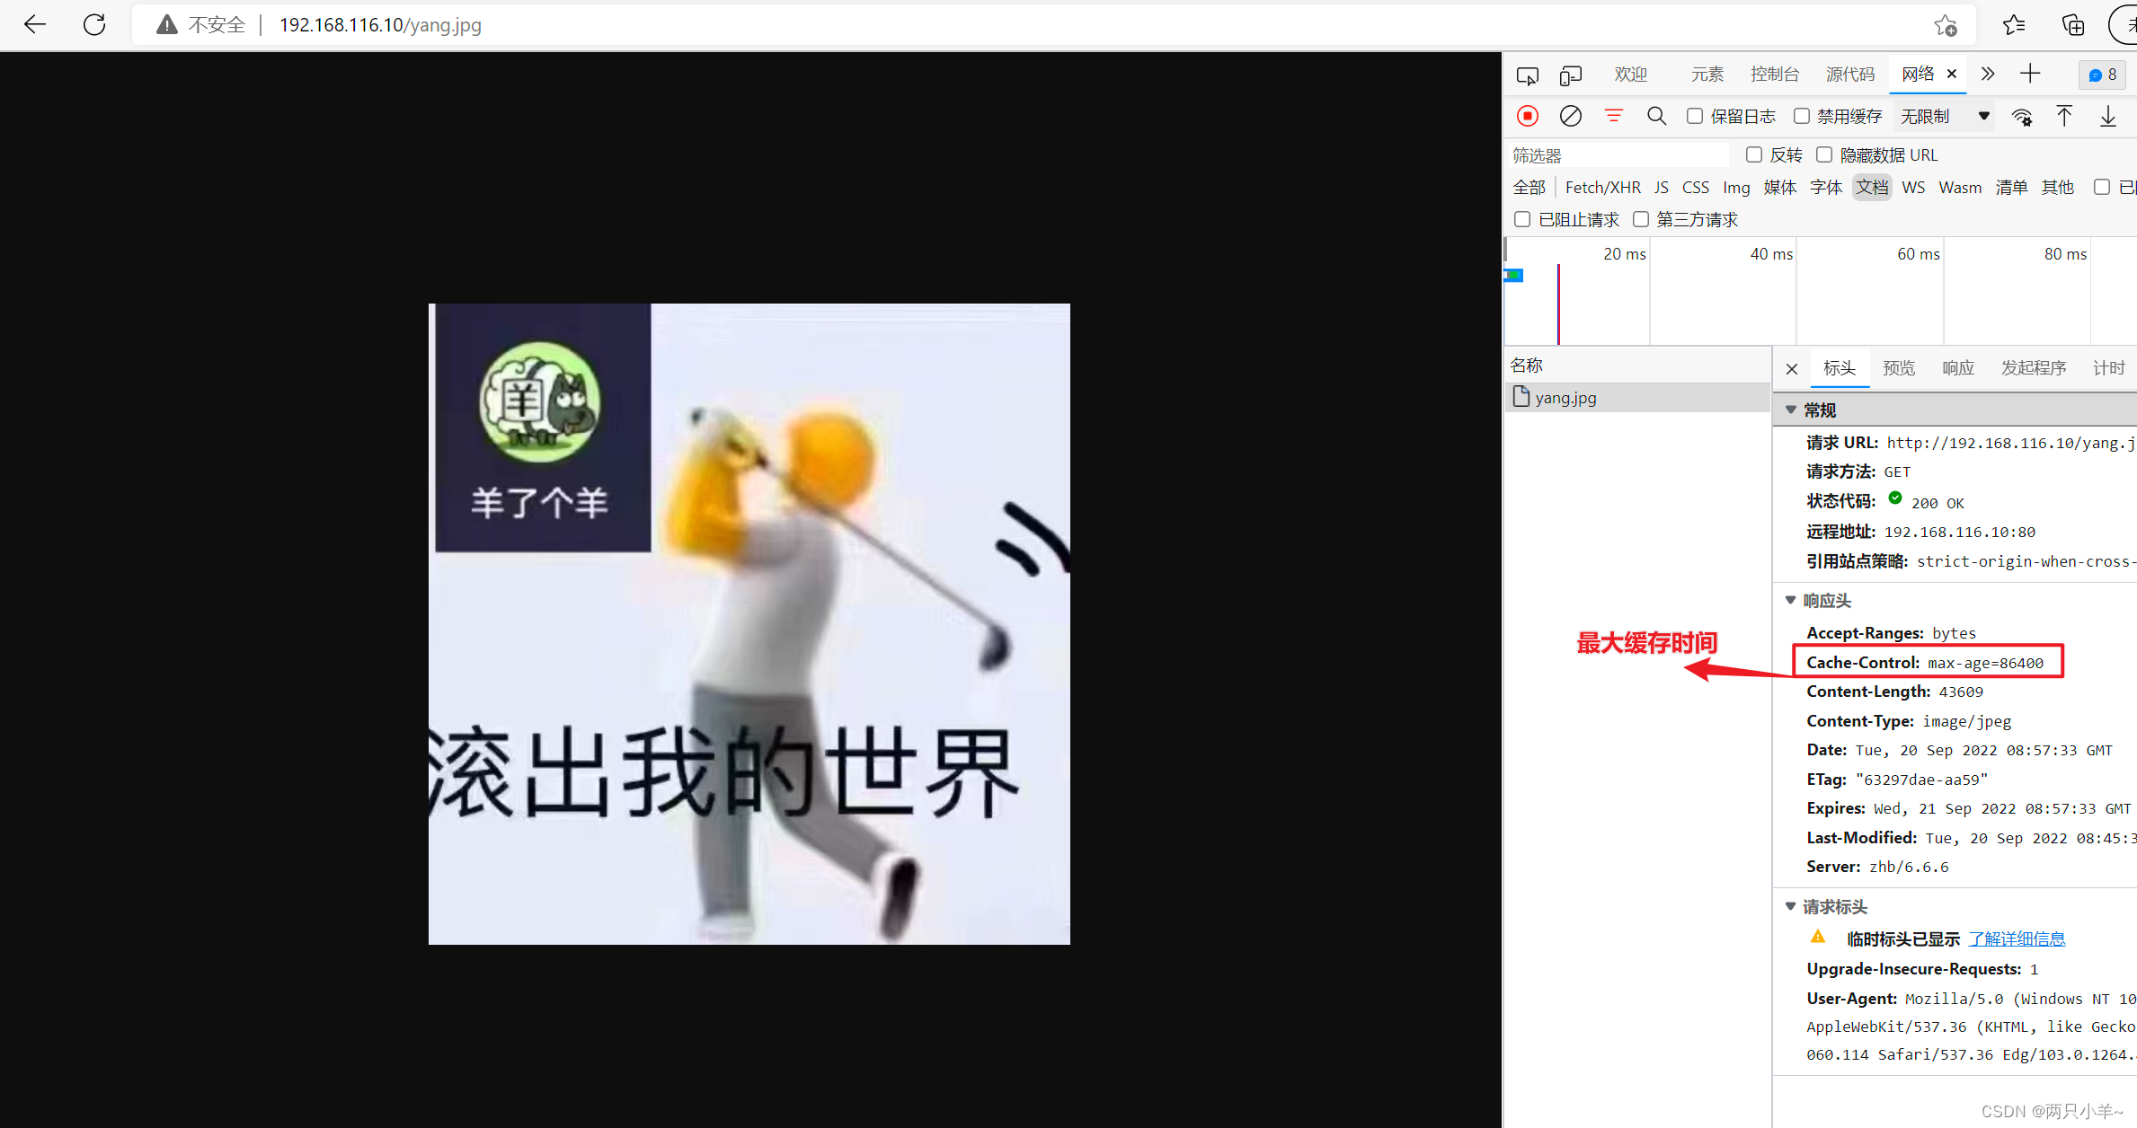
Task: Toggle the filter funnel icon
Action: coord(1614,116)
